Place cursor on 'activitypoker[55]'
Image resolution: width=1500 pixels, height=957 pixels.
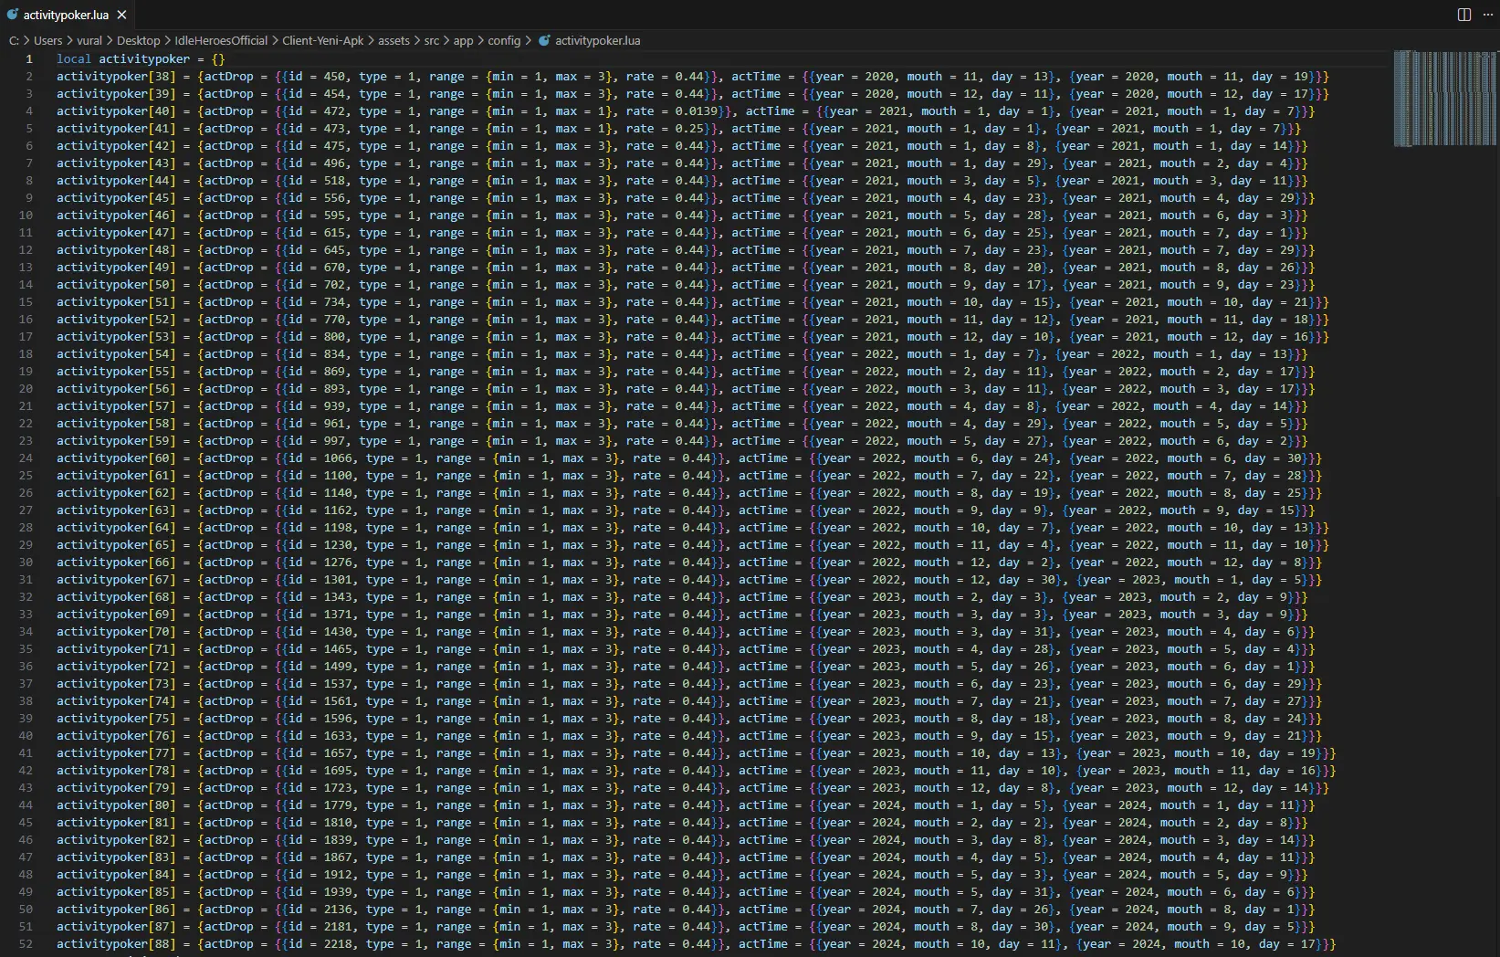[116, 372]
